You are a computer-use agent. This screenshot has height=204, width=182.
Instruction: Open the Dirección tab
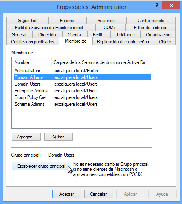(47, 35)
